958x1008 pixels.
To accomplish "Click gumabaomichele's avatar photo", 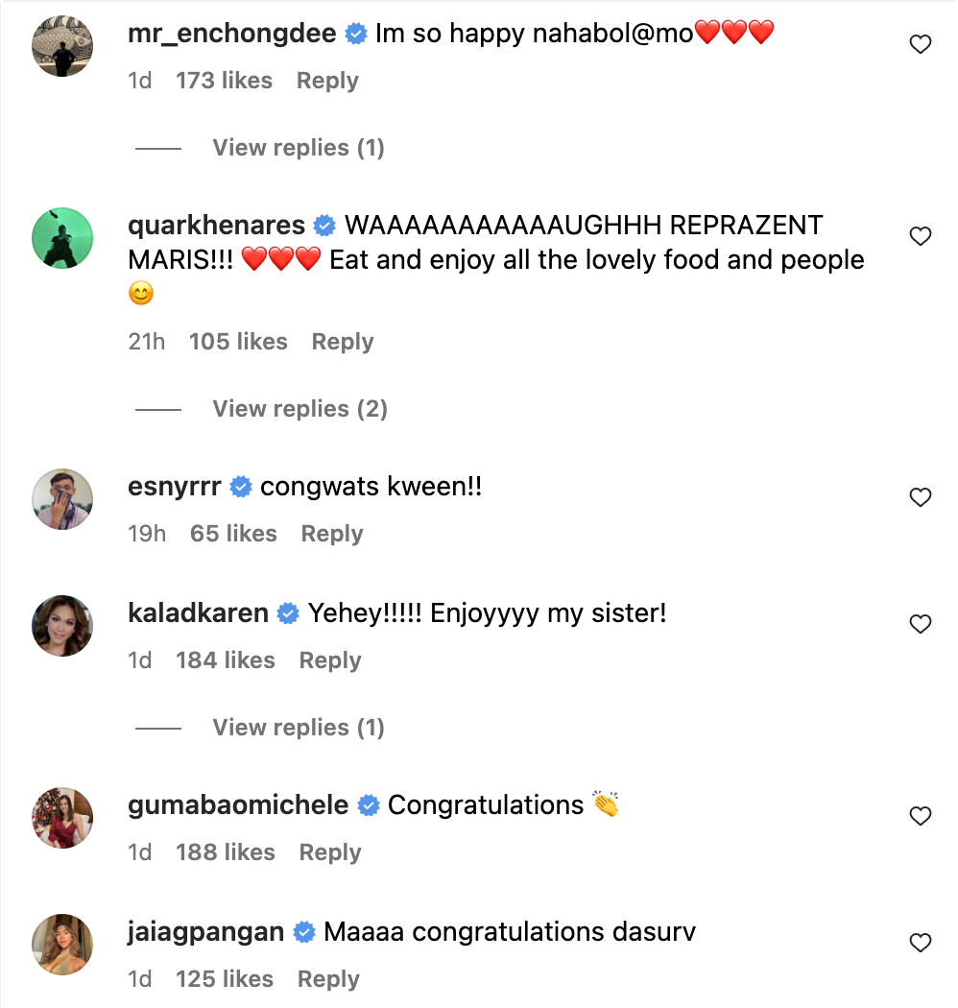I will (x=62, y=818).
